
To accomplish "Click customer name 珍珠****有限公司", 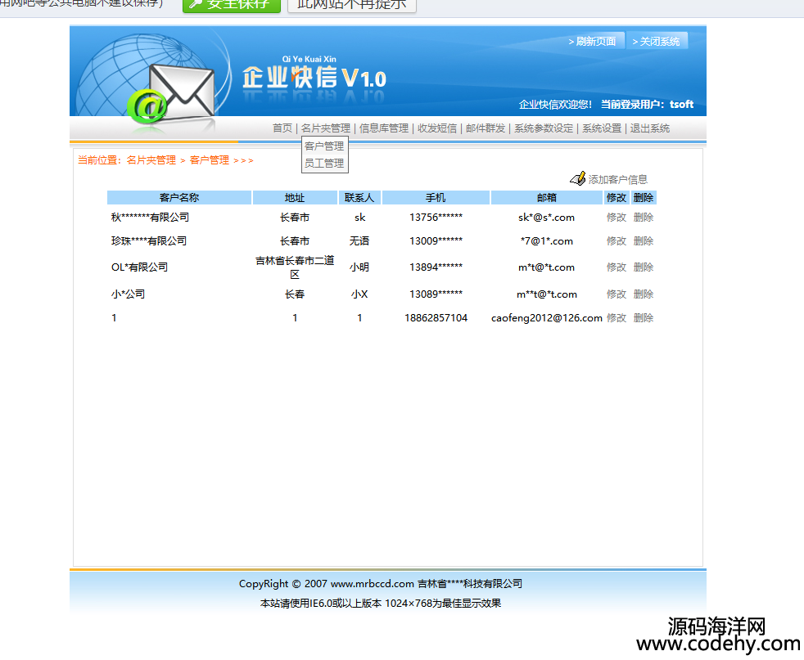I will coord(149,240).
